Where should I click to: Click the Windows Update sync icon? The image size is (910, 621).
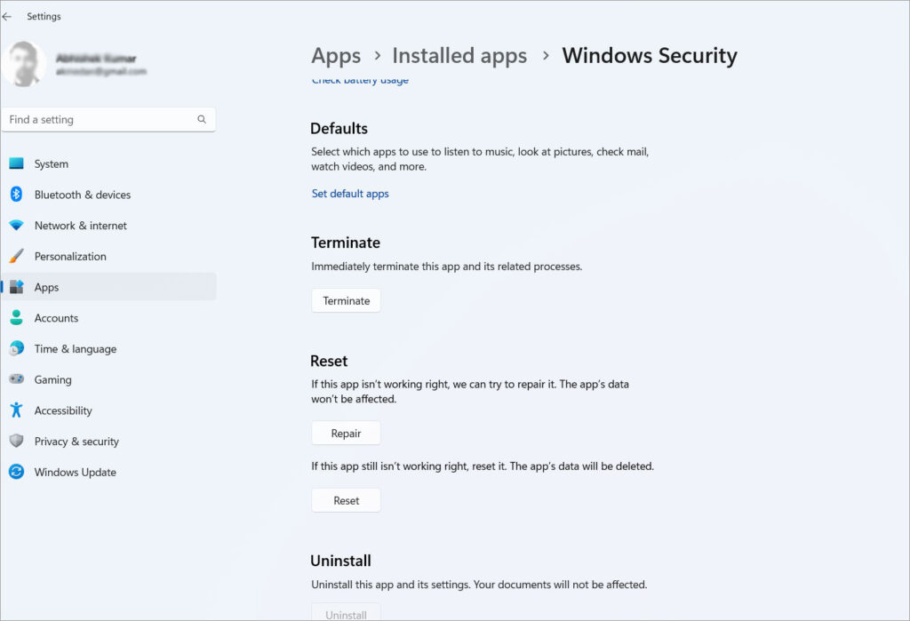(x=16, y=472)
